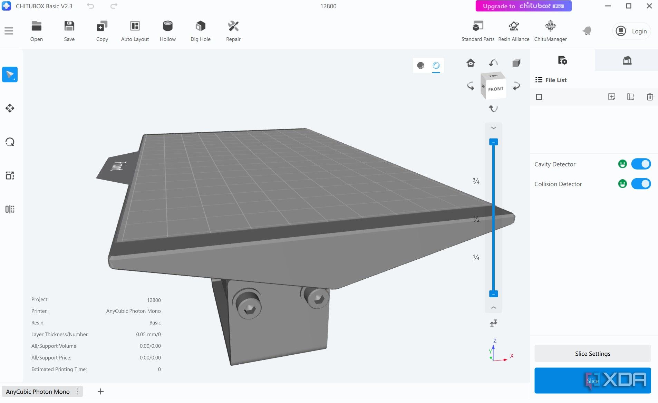Launch ChituManager
The width and height of the screenshot is (658, 403).
tap(550, 31)
